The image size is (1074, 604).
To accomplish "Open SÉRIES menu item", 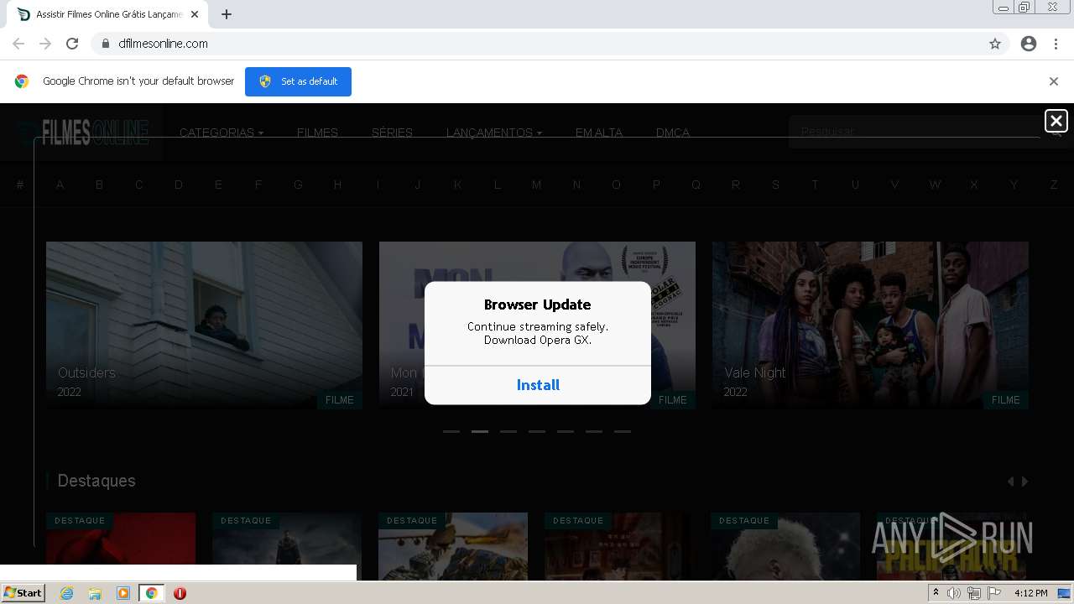I will coord(392,133).
